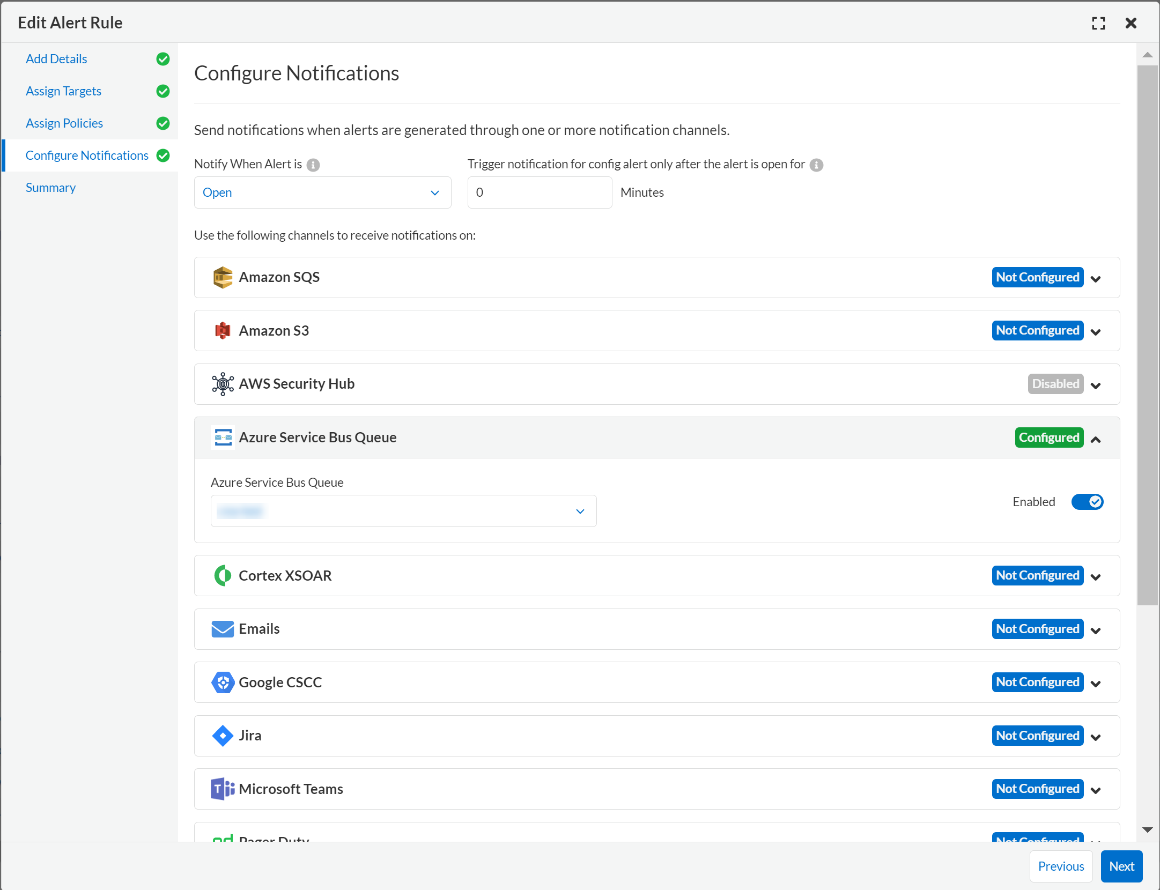Image resolution: width=1160 pixels, height=890 pixels.
Task: Click the Minutes input field
Action: (x=540, y=192)
